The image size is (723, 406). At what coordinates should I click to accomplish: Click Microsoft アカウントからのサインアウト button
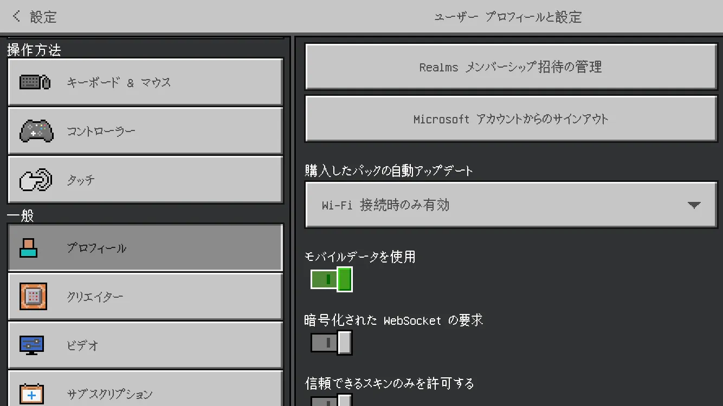pos(511,119)
